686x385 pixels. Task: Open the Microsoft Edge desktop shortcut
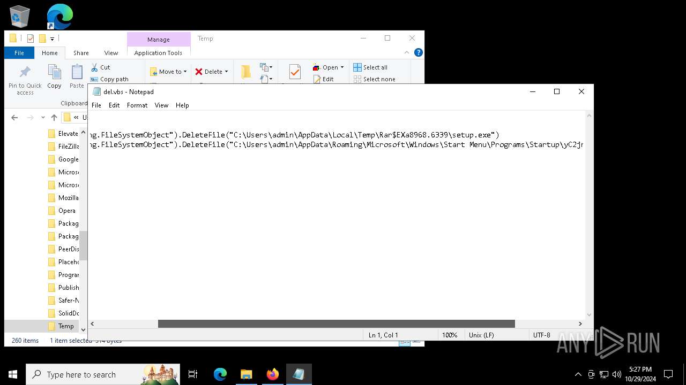coord(59,16)
